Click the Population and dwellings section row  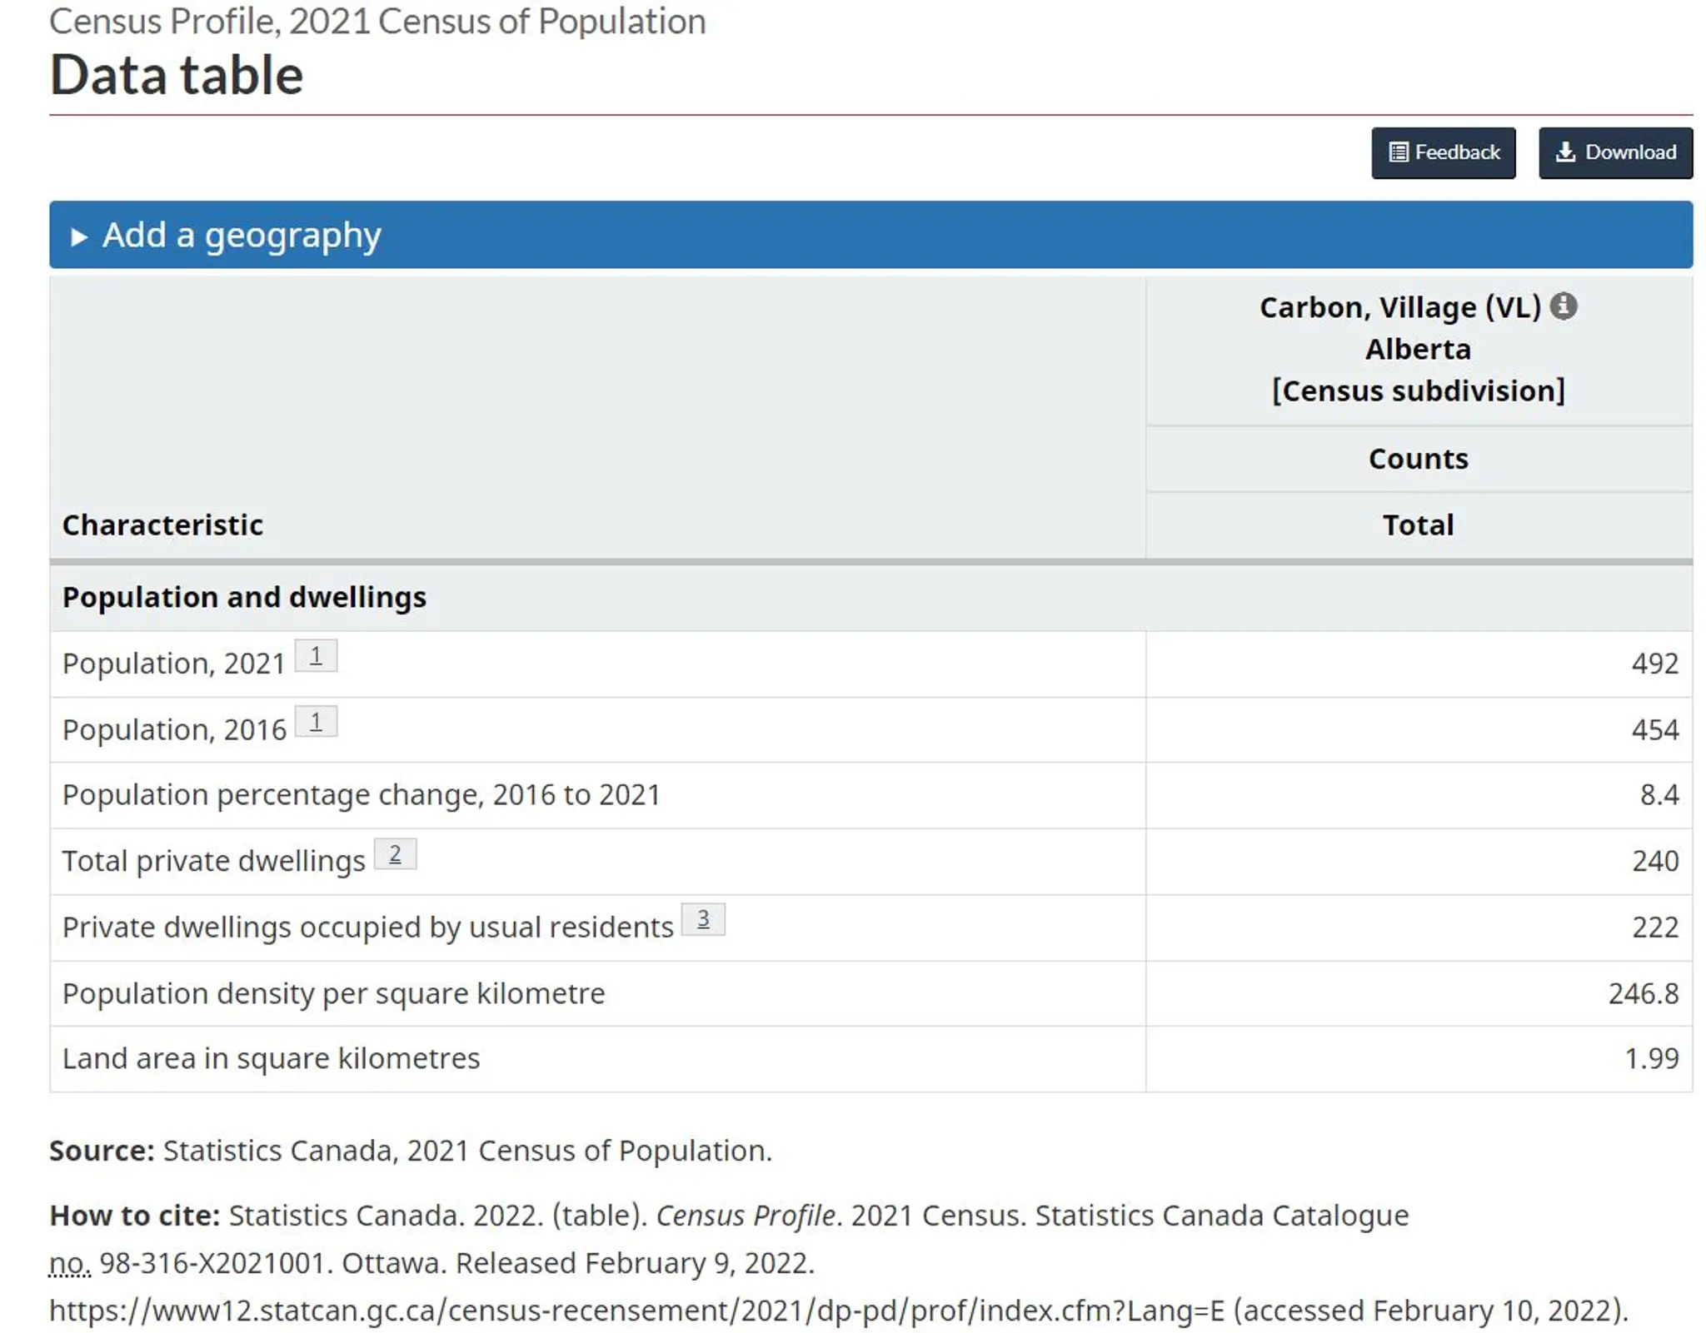pyautogui.click(x=244, y=597)
